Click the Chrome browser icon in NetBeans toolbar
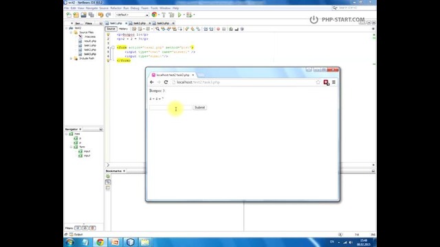 (x=154, y=15)
